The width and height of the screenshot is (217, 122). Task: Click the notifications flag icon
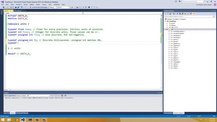click(x=180, y=1)
